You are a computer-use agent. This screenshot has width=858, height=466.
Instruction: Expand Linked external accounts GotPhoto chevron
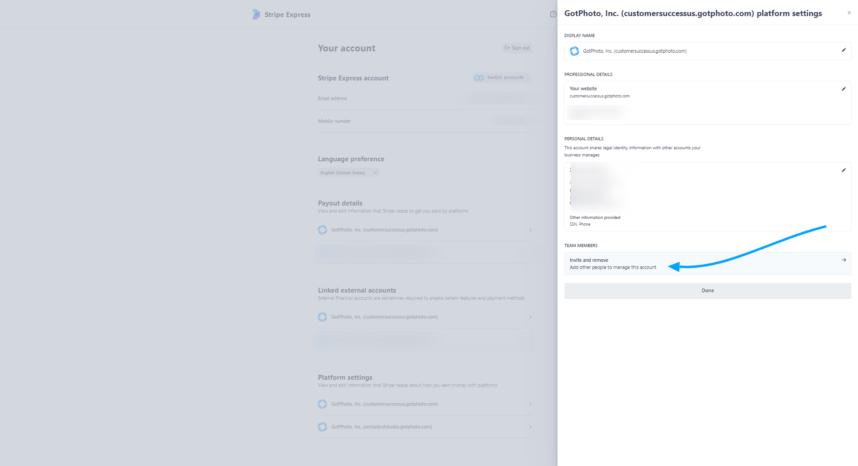tap(530, 317)
